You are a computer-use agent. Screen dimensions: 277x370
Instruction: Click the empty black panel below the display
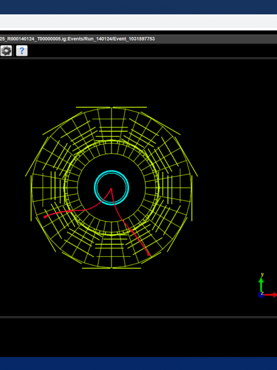pyautogui.click(x=138, y=337)
